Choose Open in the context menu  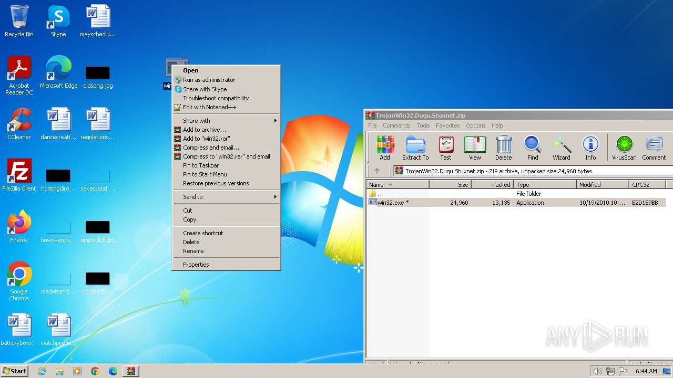point(227,70)
